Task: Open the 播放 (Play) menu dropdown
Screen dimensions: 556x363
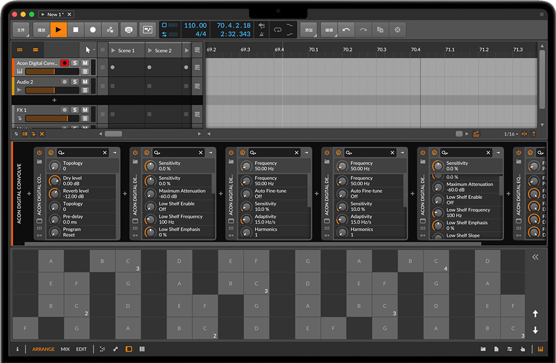Action: pos(41,30)
